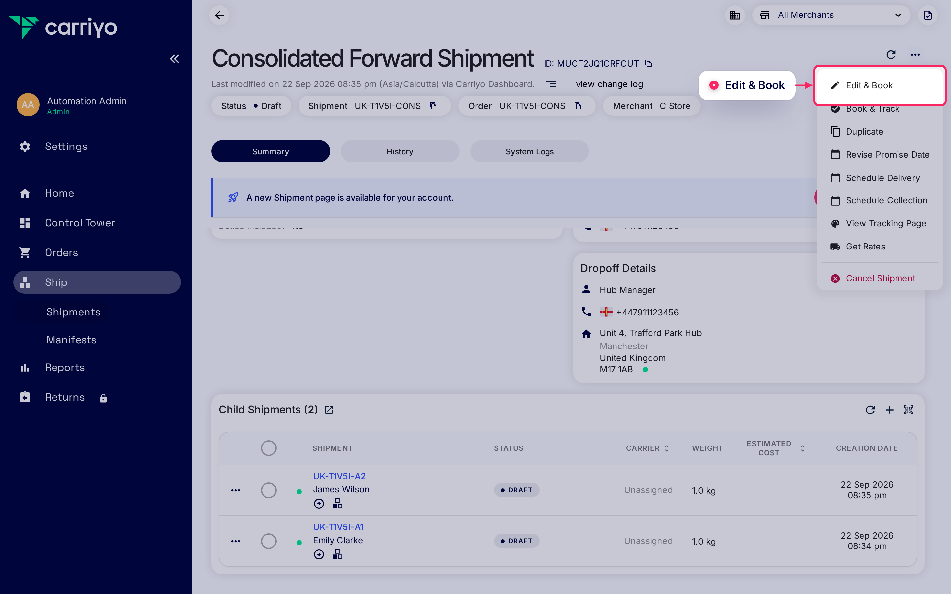
Task: Choose Schedule Collection menu item
Action: (879, 200)
